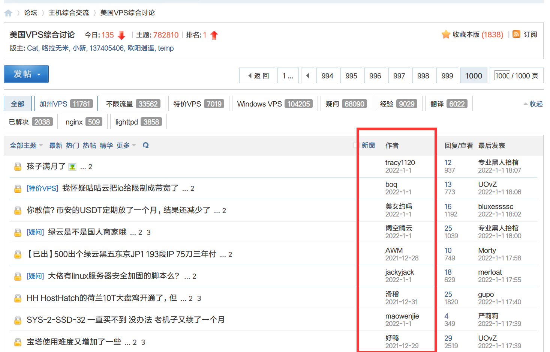
Task: Filter threads by 精华
Action: (x=106, y=145)
